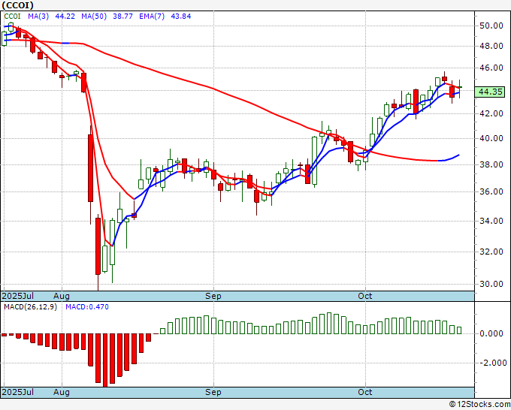Click the Sep label on MACD axis

(x=213, y=392)
